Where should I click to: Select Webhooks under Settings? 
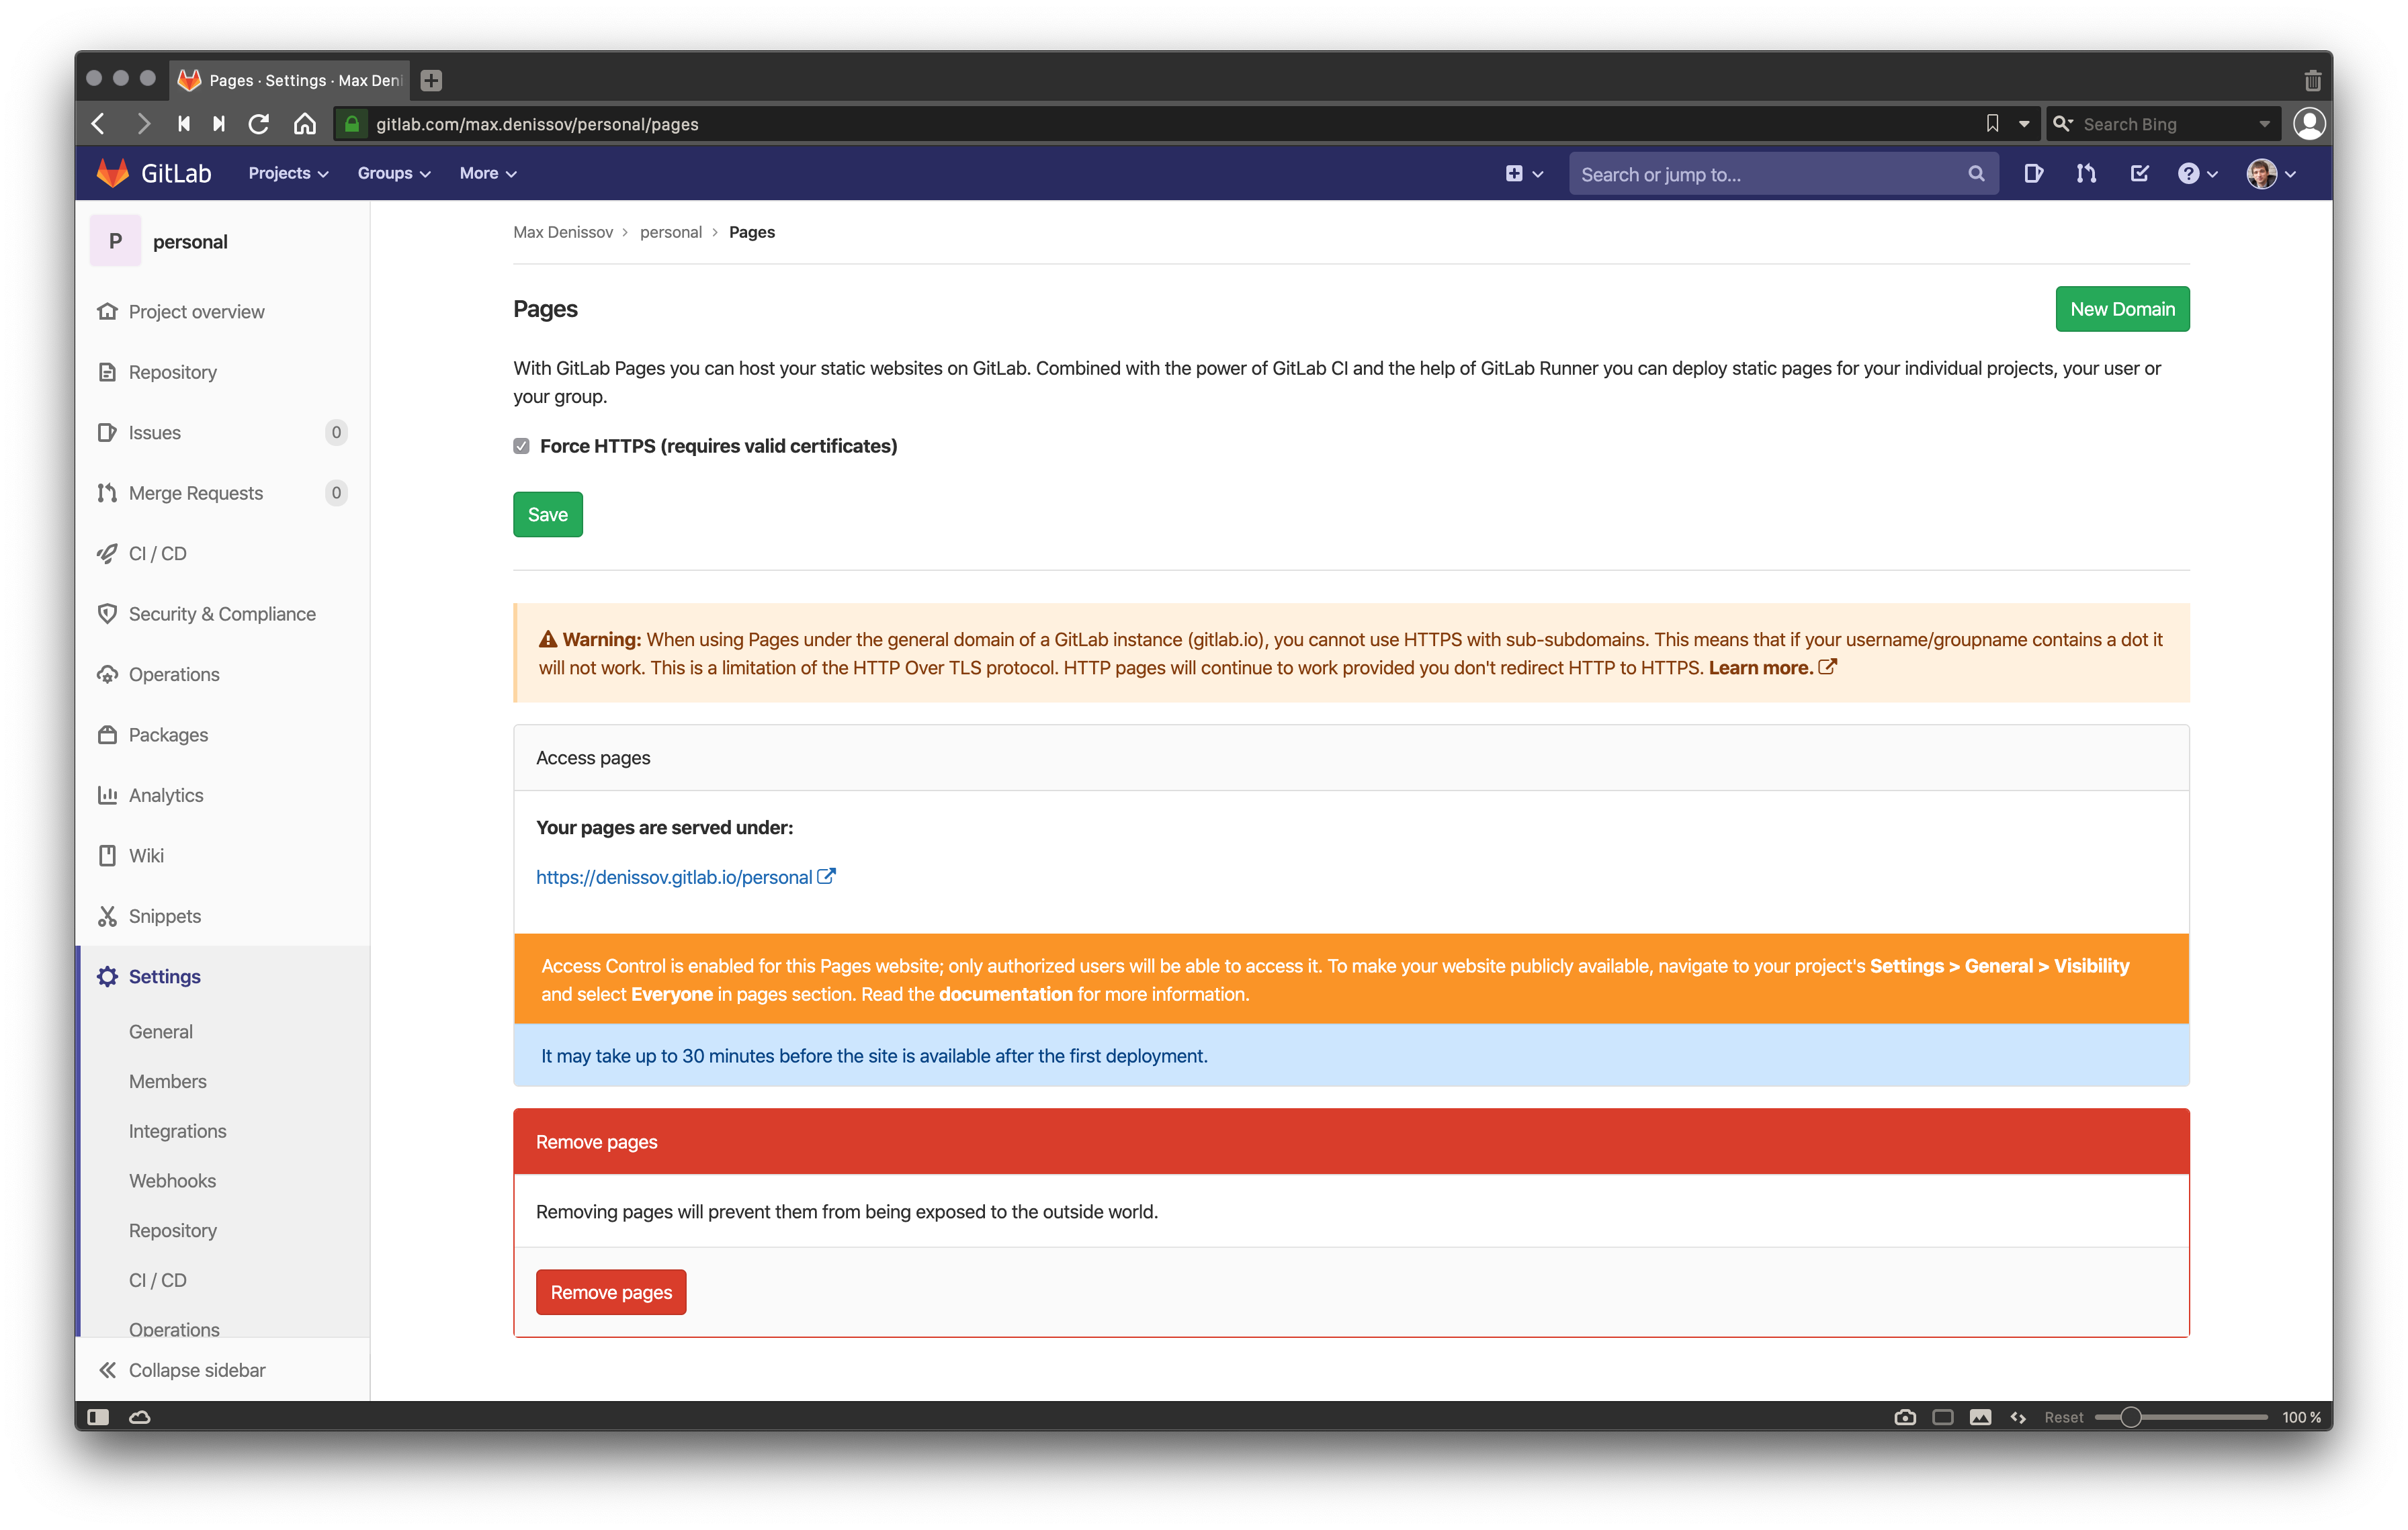(x=172, y=1180)
